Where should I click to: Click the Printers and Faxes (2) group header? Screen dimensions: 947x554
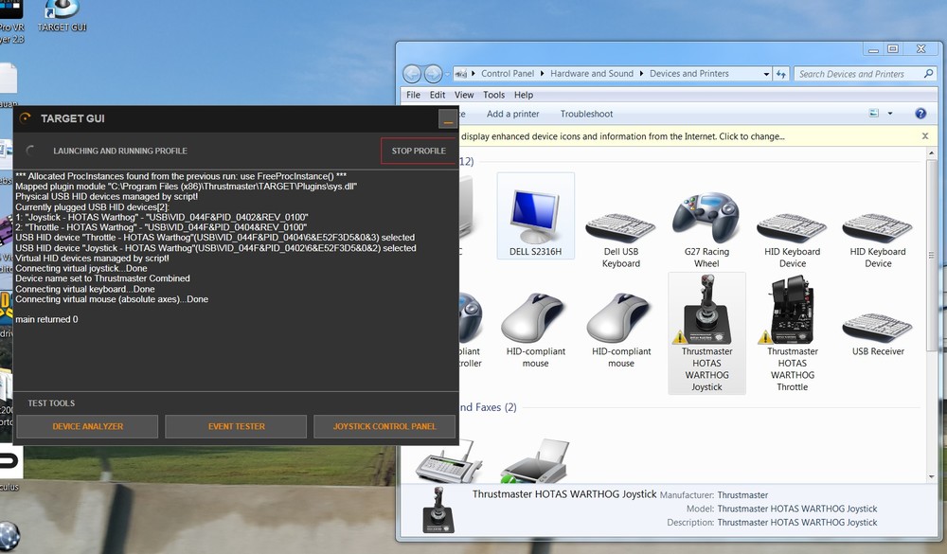click(x=488, y=408)
